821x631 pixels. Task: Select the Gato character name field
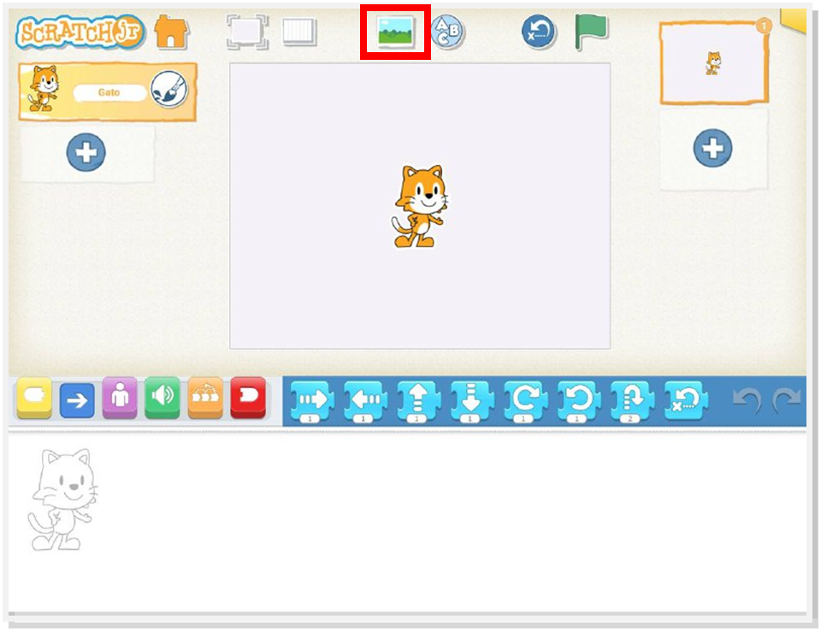coord(109,92)
